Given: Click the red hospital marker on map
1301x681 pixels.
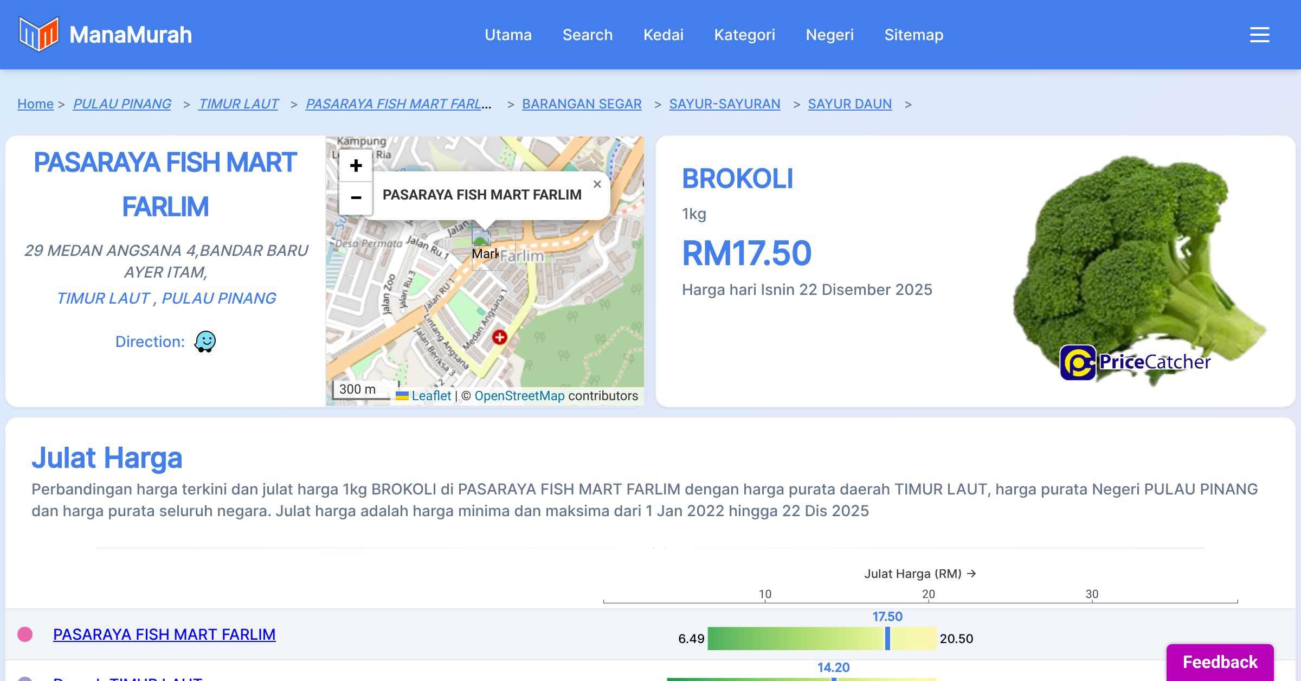Looking at the screenshot, I should point(499,337).
